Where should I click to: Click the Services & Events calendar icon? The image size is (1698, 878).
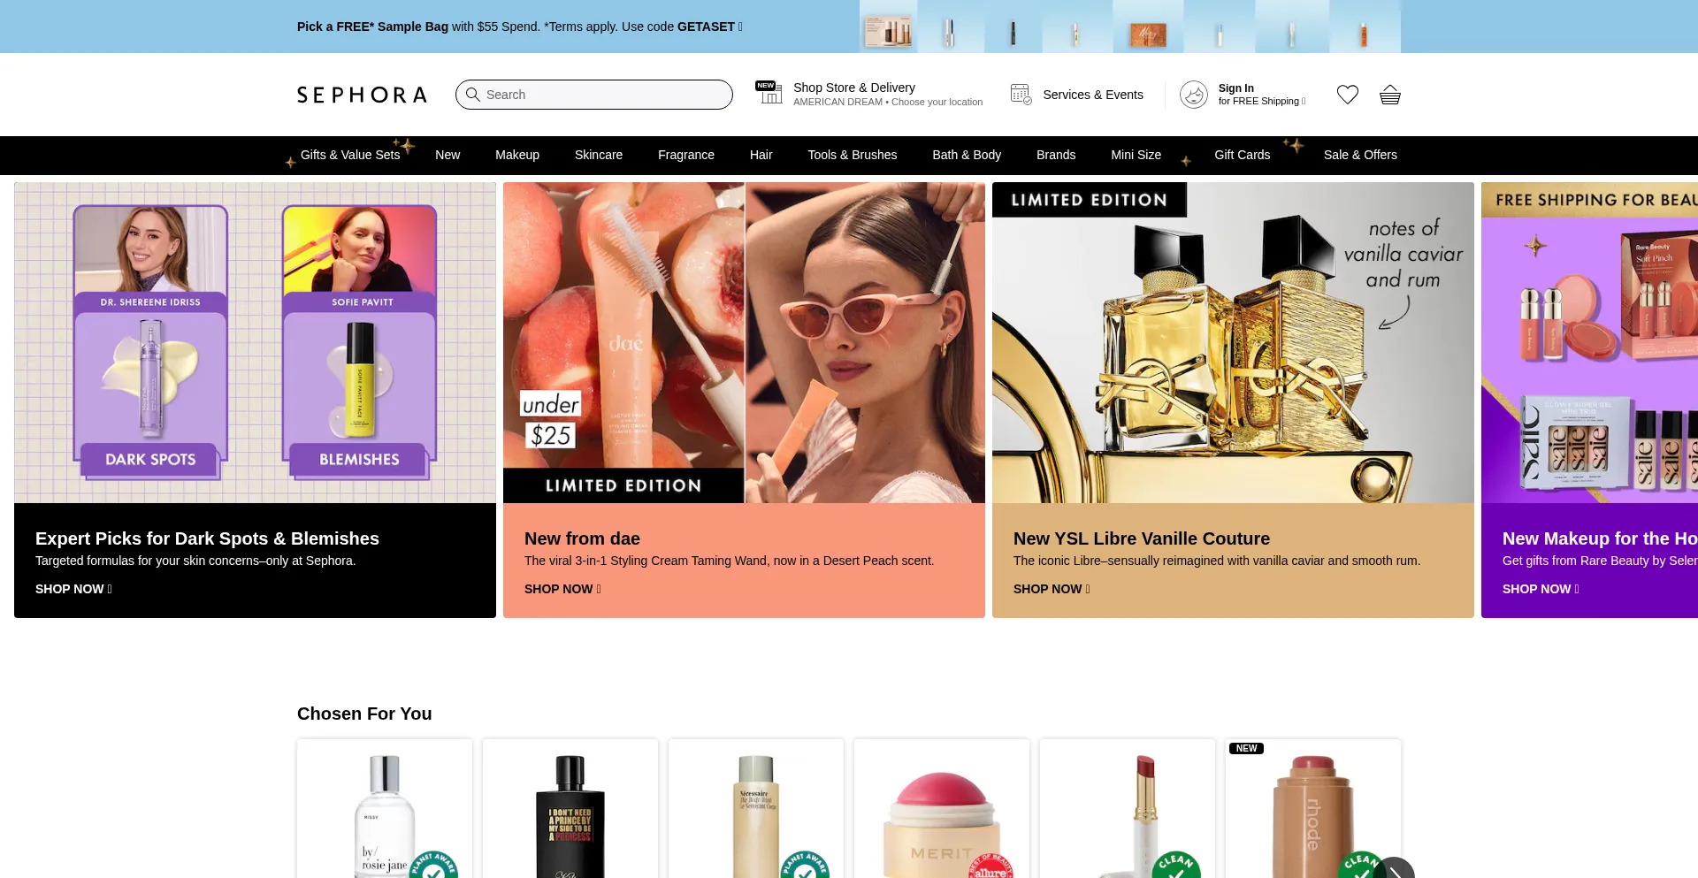pyautogui.click(x=1021, y=95)
